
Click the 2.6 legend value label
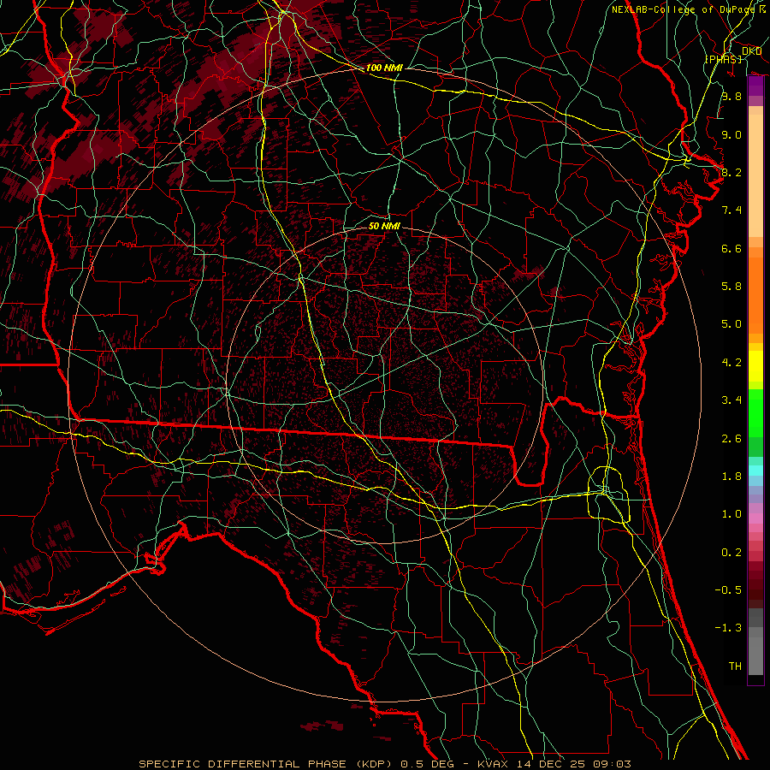click(731, 438)
